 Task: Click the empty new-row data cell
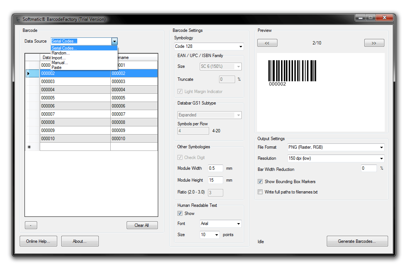click(75, 147)
